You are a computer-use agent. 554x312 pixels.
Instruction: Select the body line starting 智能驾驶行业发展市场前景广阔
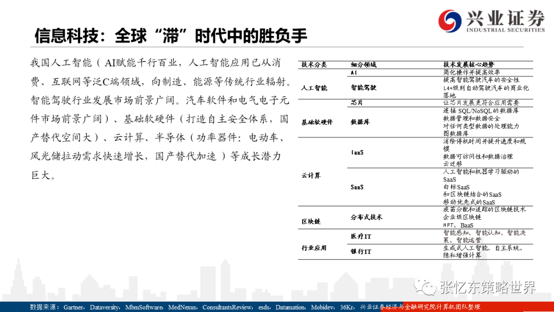pos(160,101)
